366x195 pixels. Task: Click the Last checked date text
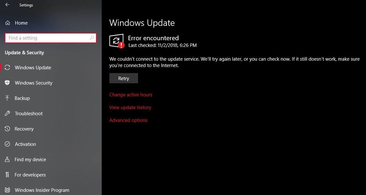[x=163, y=45]
